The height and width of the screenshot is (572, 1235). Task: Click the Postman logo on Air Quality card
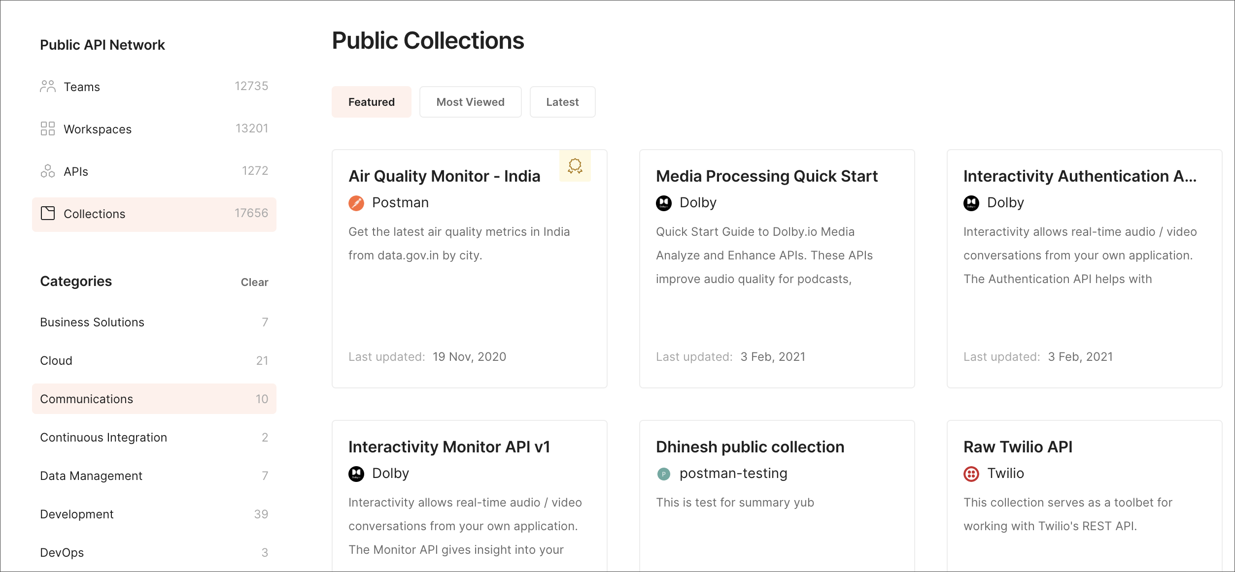356,203
